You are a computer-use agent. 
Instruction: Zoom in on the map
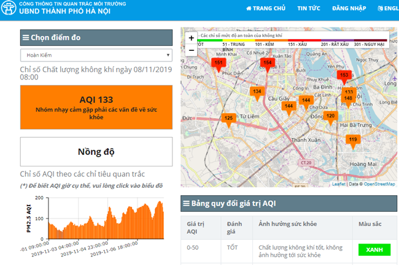pyautogui.click(x=192, y=38)
